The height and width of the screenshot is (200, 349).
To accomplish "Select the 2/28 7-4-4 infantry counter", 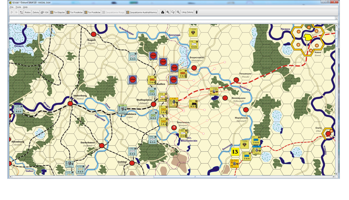I will click(x=152, y=80).
